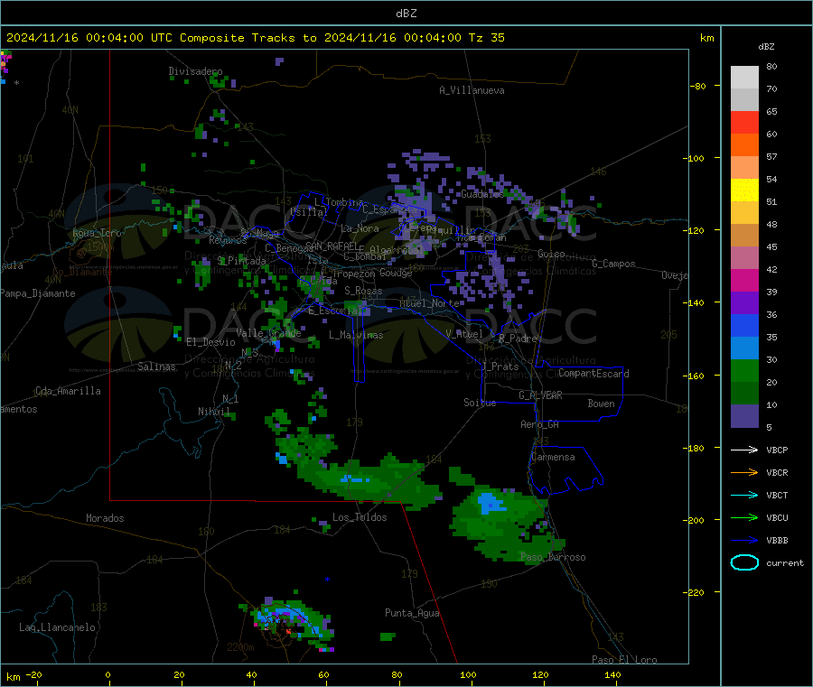813x687 pixels.
Task: Click the Atuel_Norte location label
Action: click(429, 303)
